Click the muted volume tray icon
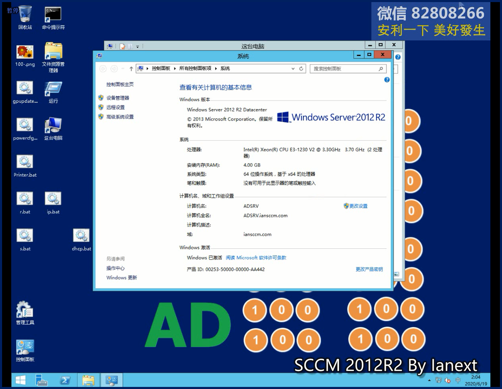Image resolution: width=502 pixels, height=389 pixels. click(448, 380)
